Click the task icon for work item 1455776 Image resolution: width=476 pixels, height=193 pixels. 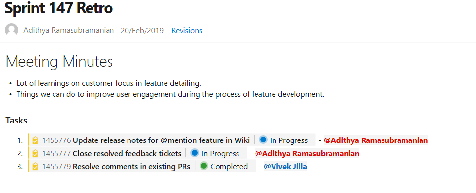pyautogui.click(x=35, y=140)
